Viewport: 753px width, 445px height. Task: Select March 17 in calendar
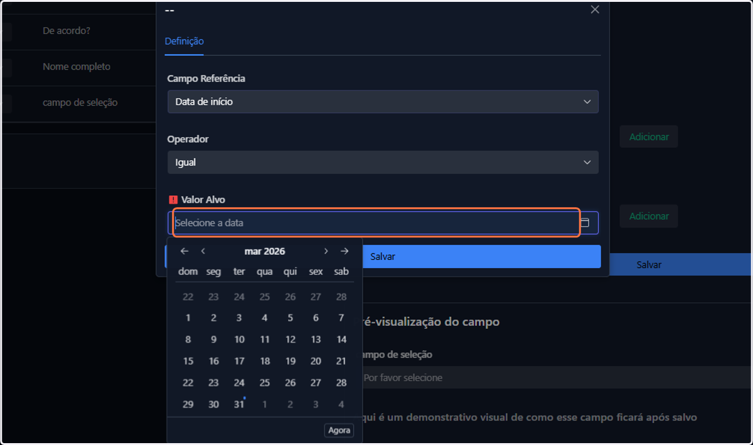tap(239, 361)
